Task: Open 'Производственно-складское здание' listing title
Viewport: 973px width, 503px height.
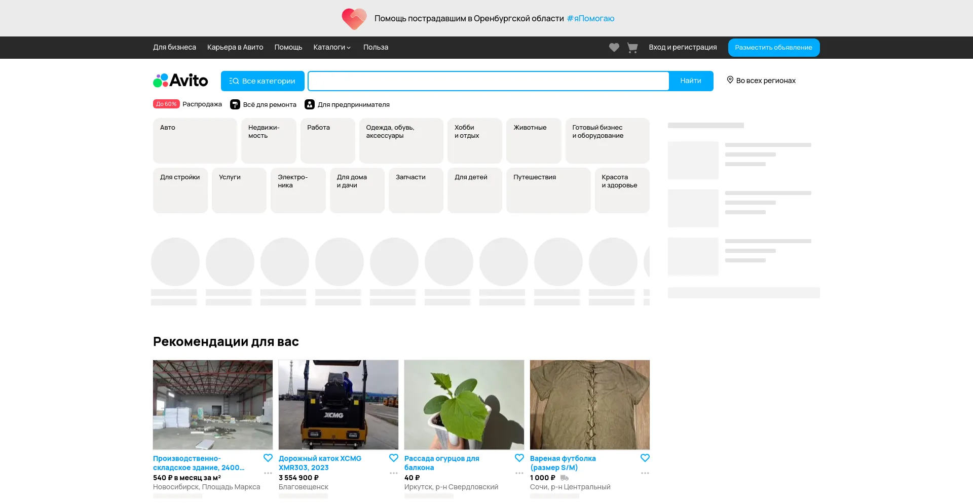Action: (x=199, y=463)
